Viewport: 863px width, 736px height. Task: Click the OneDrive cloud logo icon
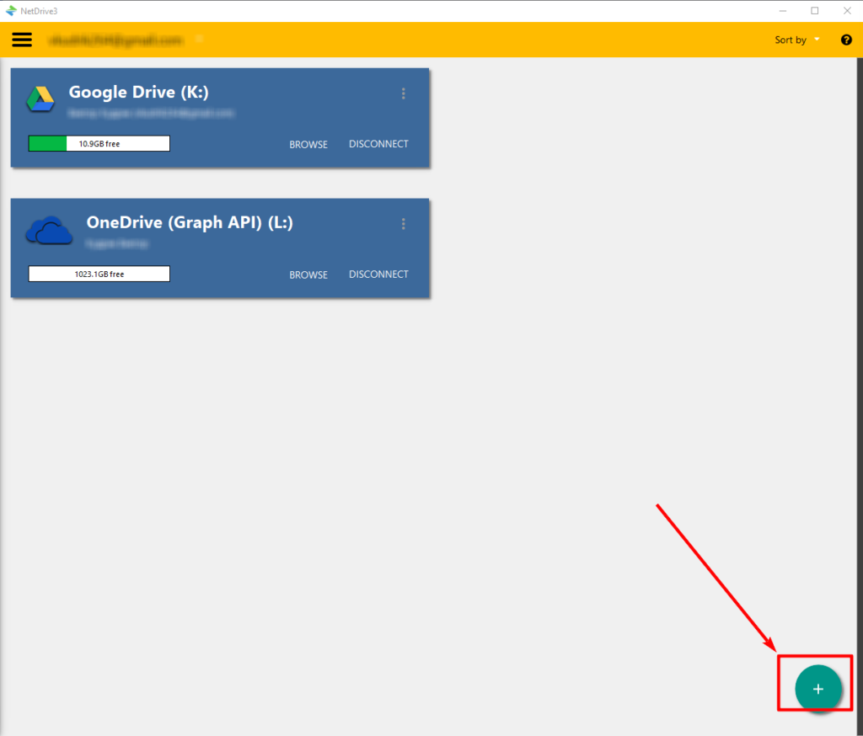click(x=49, y=230)
